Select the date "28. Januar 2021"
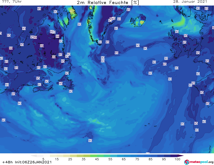Screen dimensions: 214x165 (190, 2)
